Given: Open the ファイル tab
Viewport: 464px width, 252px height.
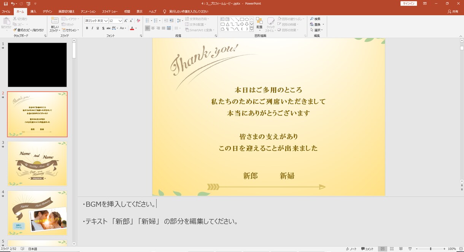Looking at the screenshot, I should [x=6, y=11].
